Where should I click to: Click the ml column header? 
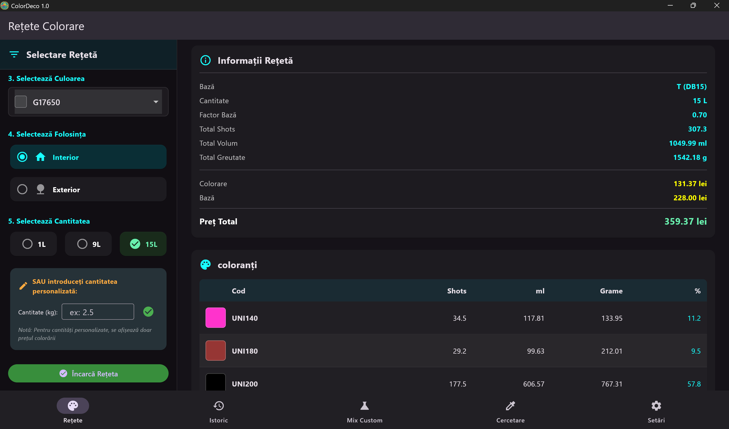[540, 291]
